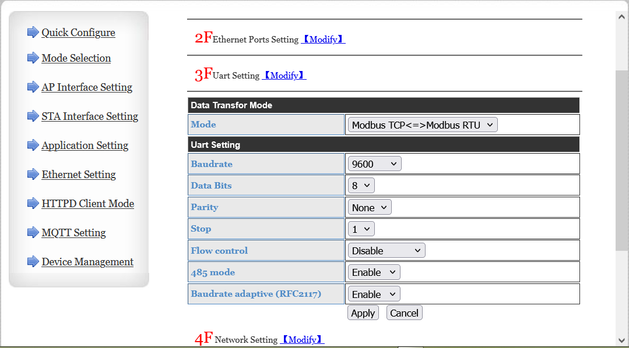Expand the Baudrate dropdown showing 9600
Viewport: 629px width, 348px height.
coord(374,164)
